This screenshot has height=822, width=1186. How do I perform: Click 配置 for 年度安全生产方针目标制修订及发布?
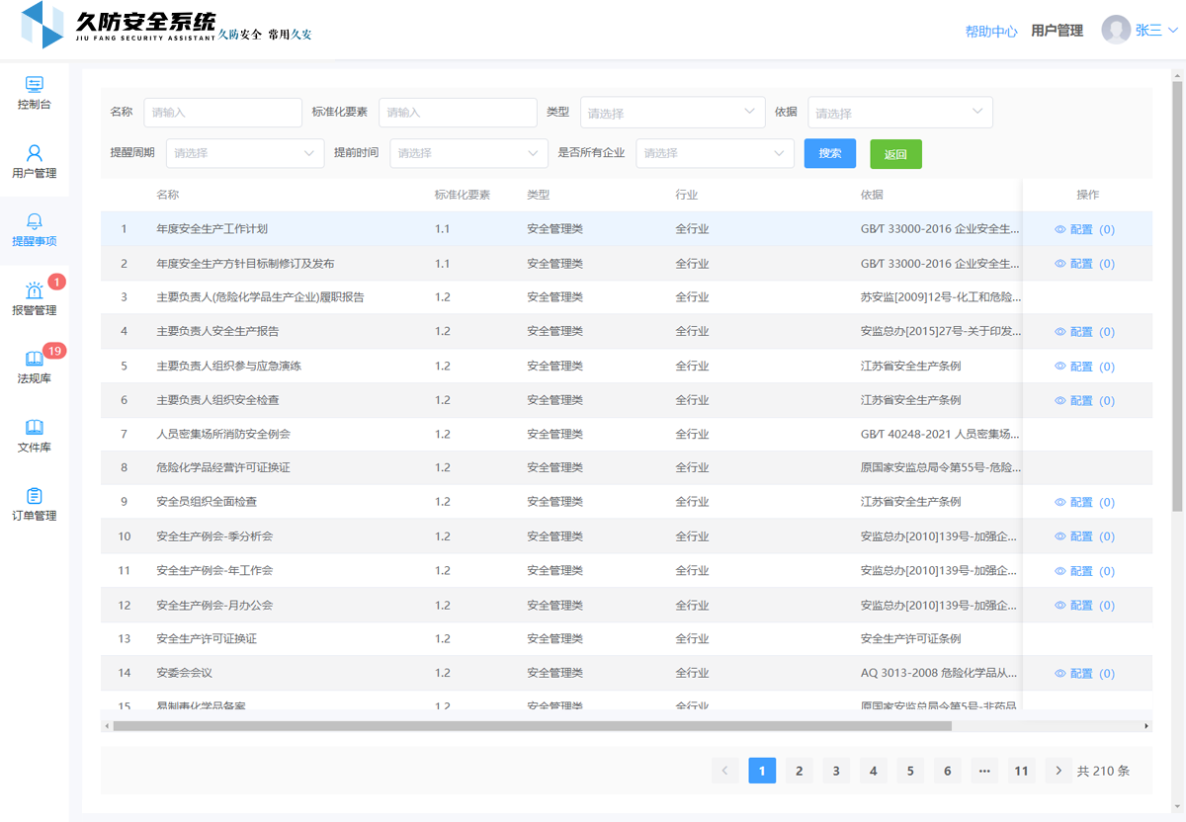1084,264
